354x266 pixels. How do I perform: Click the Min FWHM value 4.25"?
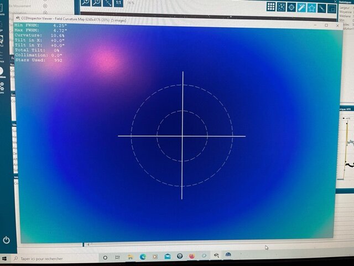tap(60, 25)
